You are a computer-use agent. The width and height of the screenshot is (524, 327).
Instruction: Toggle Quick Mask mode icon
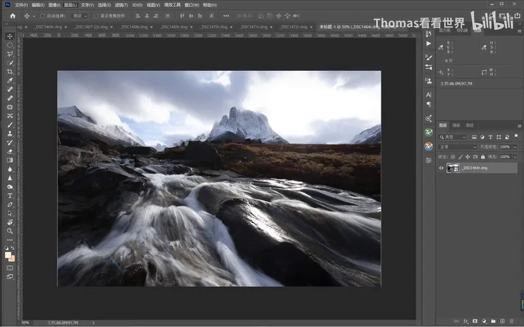(x=10, y=268)
